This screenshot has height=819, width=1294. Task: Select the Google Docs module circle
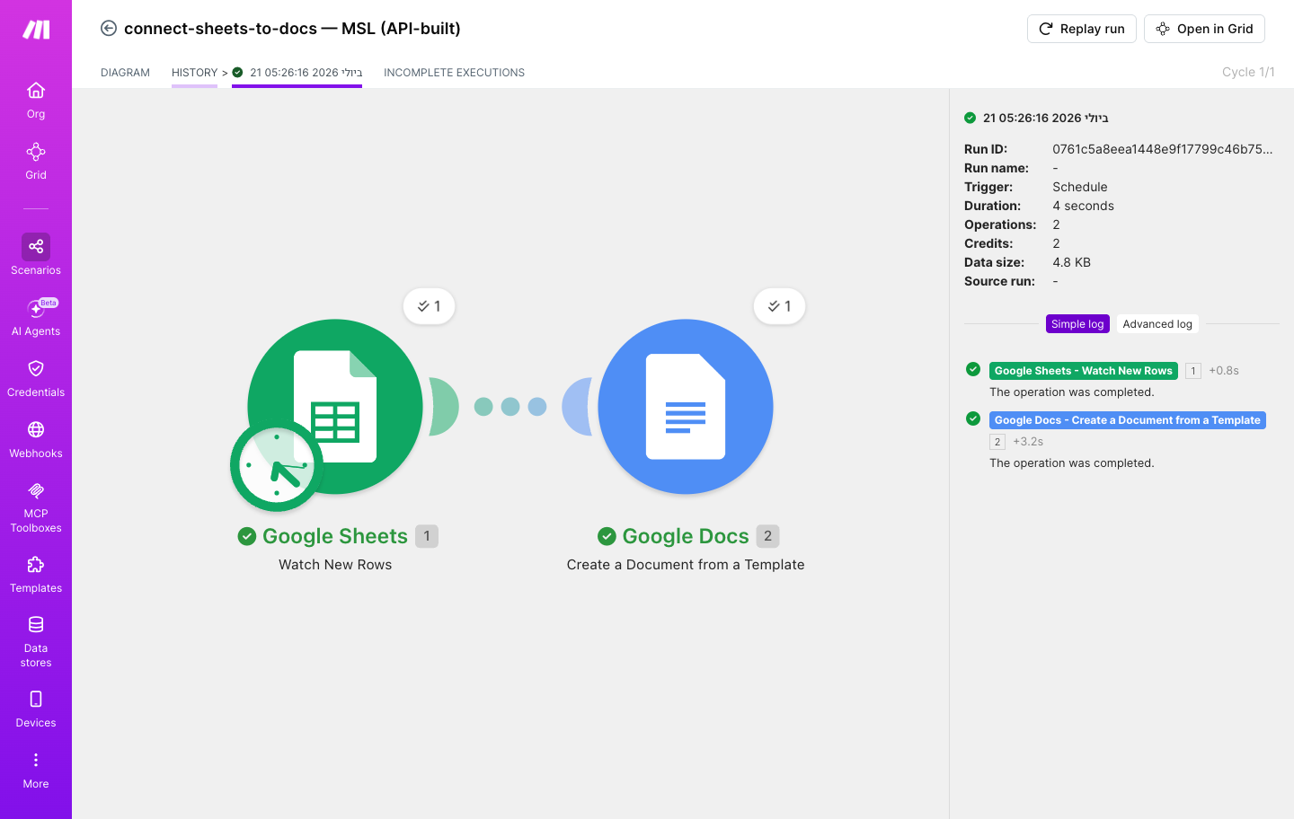coord(686,406)
